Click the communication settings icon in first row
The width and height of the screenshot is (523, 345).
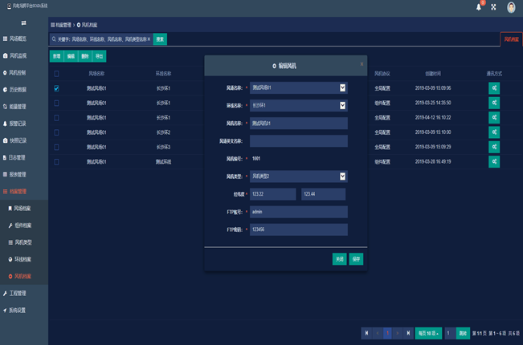click(493, 88)
